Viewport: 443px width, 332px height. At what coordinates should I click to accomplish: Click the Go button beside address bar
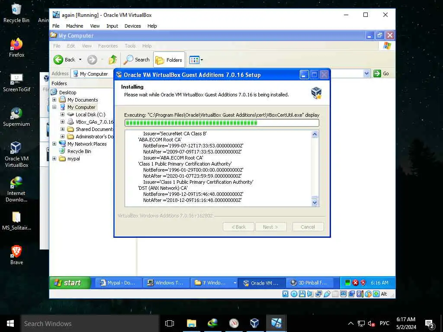[382, 73]
